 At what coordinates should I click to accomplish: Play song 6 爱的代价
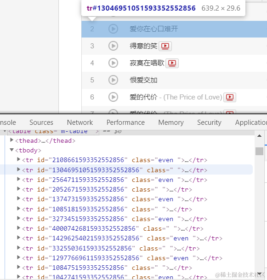coord(113,97)
